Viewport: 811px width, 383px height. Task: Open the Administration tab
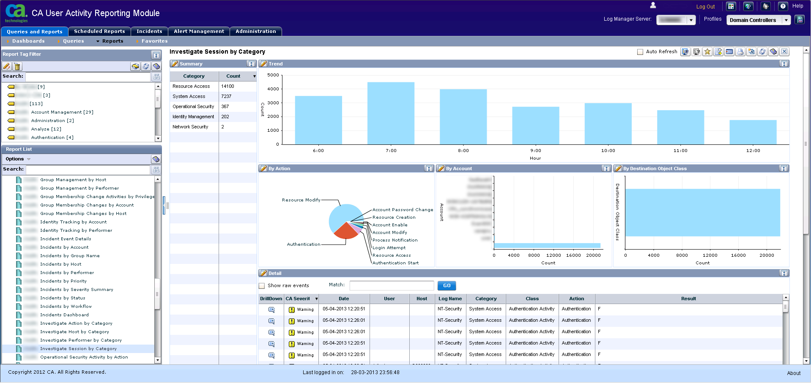tap(256, 31)
